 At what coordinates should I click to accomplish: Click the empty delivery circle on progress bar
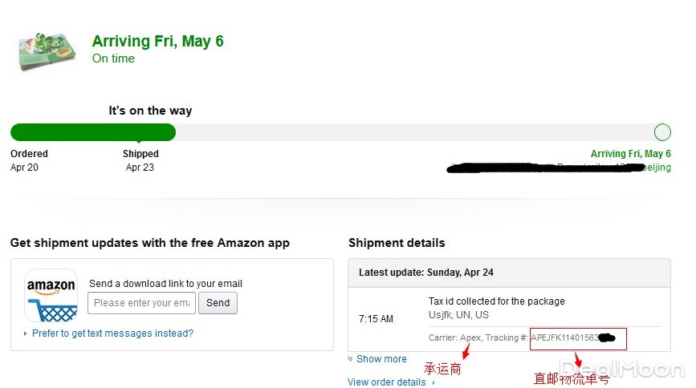[x=662, y=132]
